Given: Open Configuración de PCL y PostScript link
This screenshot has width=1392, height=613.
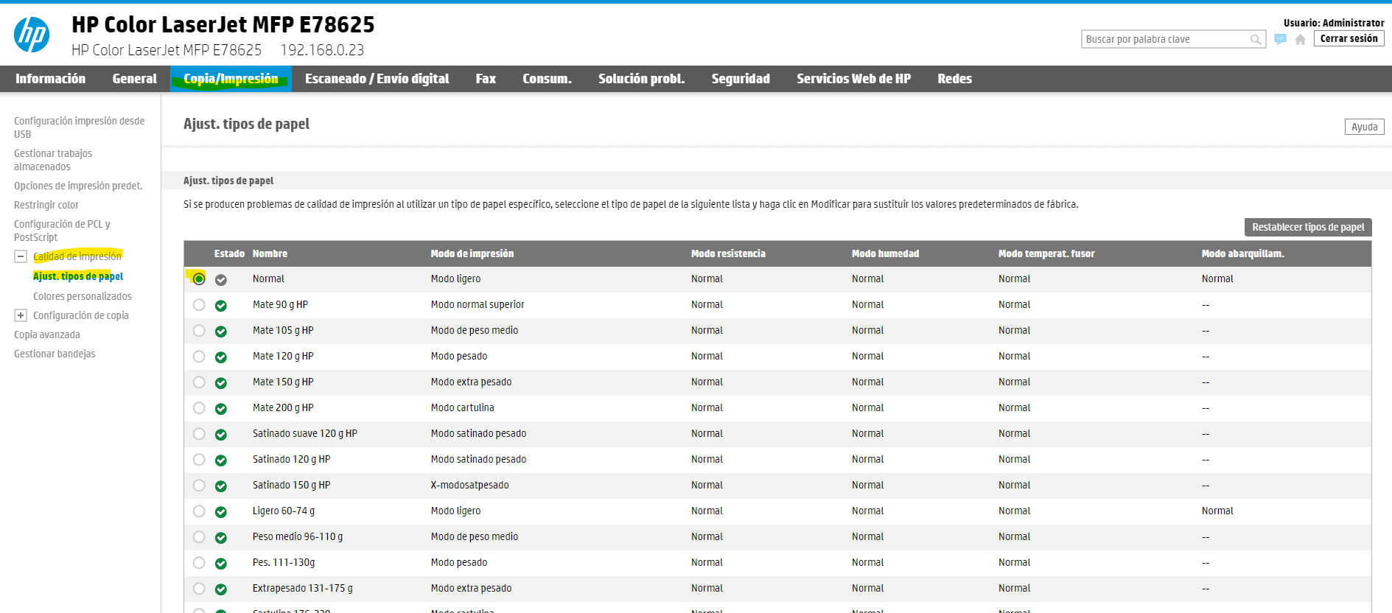Looking at the screenshot, I should click(x=62, y=231).
